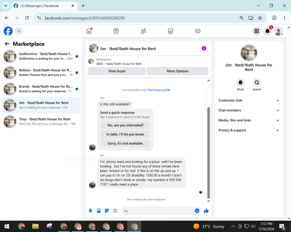Select the Messenger Facebook browser tab
Screen dimensions: 291x232
pos(44,6)
